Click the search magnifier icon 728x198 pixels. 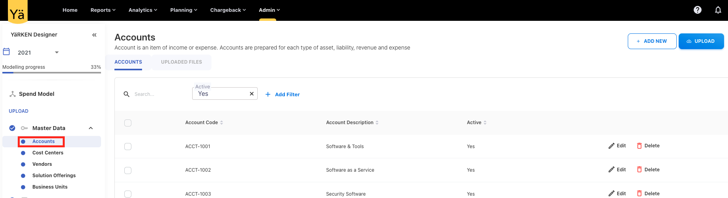coord(126,94)
